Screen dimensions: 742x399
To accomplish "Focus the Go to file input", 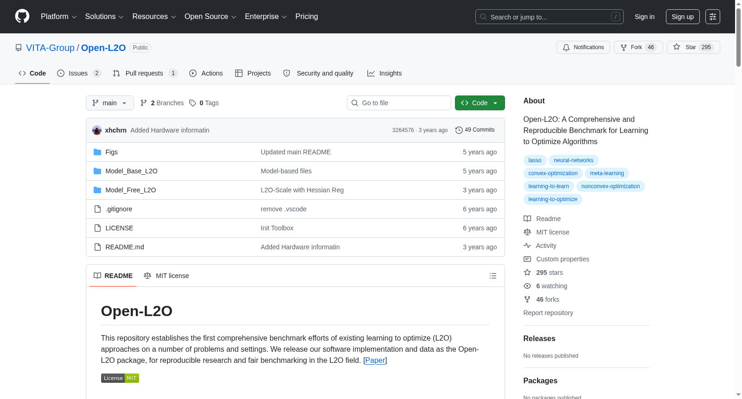I will pos(399,103).
